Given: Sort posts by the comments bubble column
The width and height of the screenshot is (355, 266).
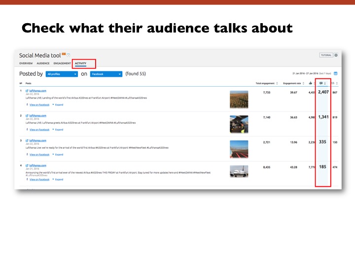Looking at the screenshot, I should coord(321,83).
